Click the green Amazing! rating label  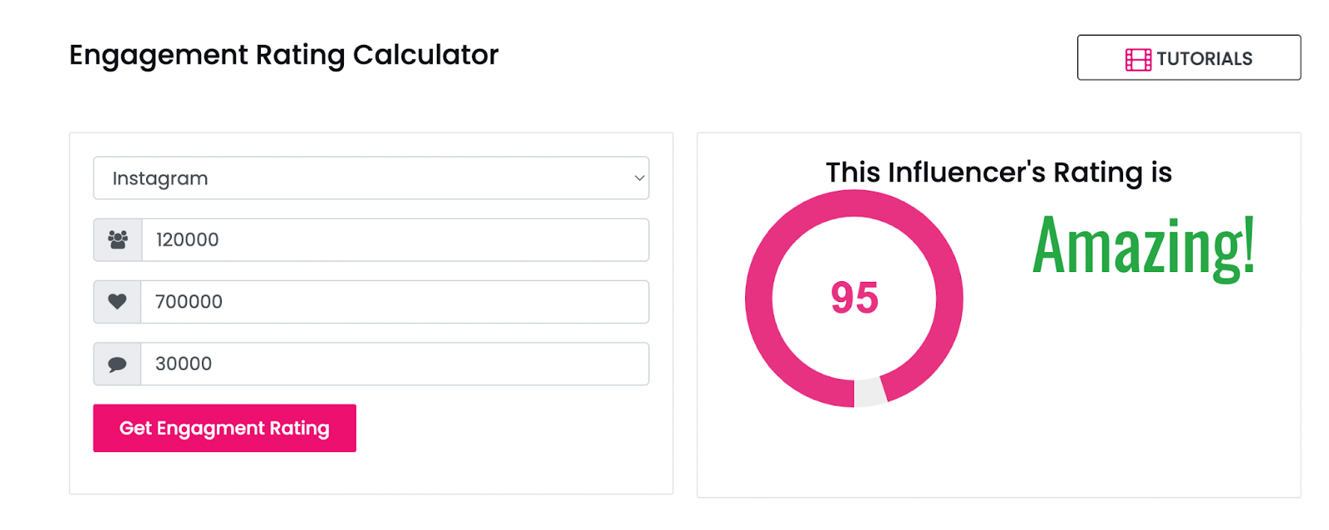pos(1143,246)
